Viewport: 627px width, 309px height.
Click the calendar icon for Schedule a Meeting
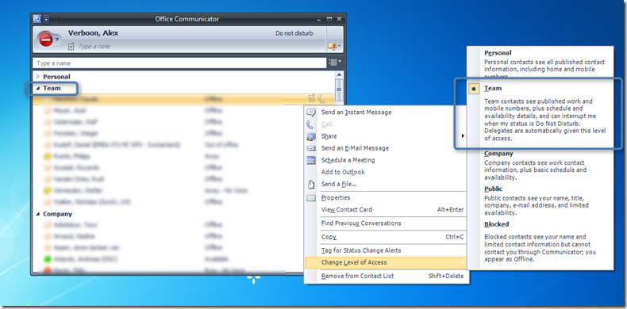coord(311,160)
